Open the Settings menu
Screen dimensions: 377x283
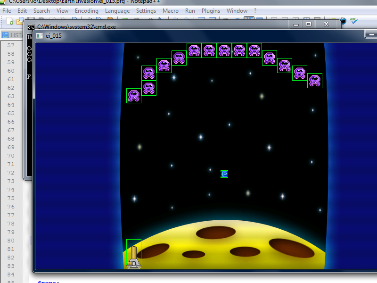[x=146, y=11]
